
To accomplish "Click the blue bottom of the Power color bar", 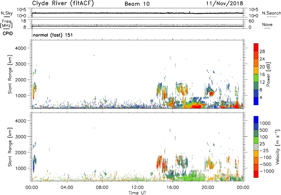I will click(x=256, y=101).
